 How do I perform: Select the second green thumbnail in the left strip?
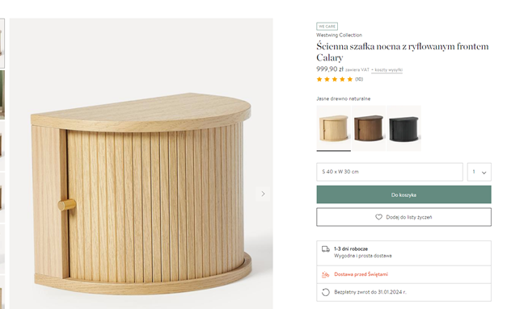point(2,94)
